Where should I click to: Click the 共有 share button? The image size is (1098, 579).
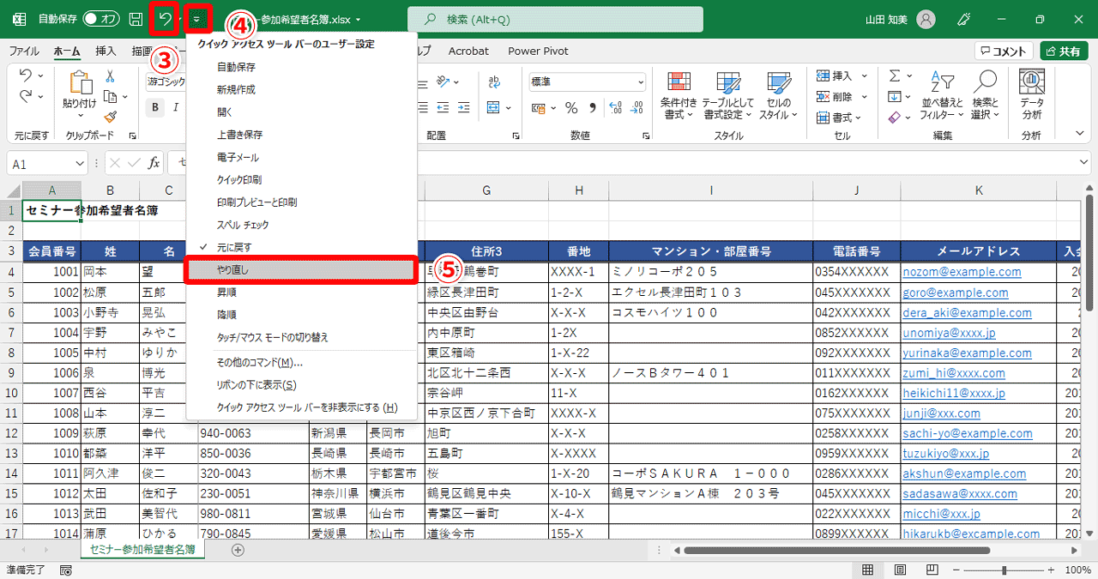click(x=1065, y=51)
